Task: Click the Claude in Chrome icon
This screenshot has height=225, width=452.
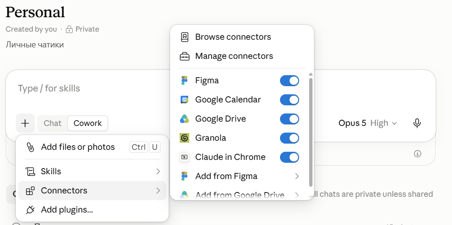Action: [184, 157]
